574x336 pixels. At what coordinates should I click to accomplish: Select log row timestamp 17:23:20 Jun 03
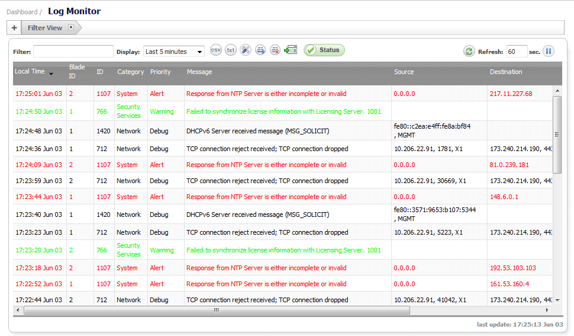[39, 250]
